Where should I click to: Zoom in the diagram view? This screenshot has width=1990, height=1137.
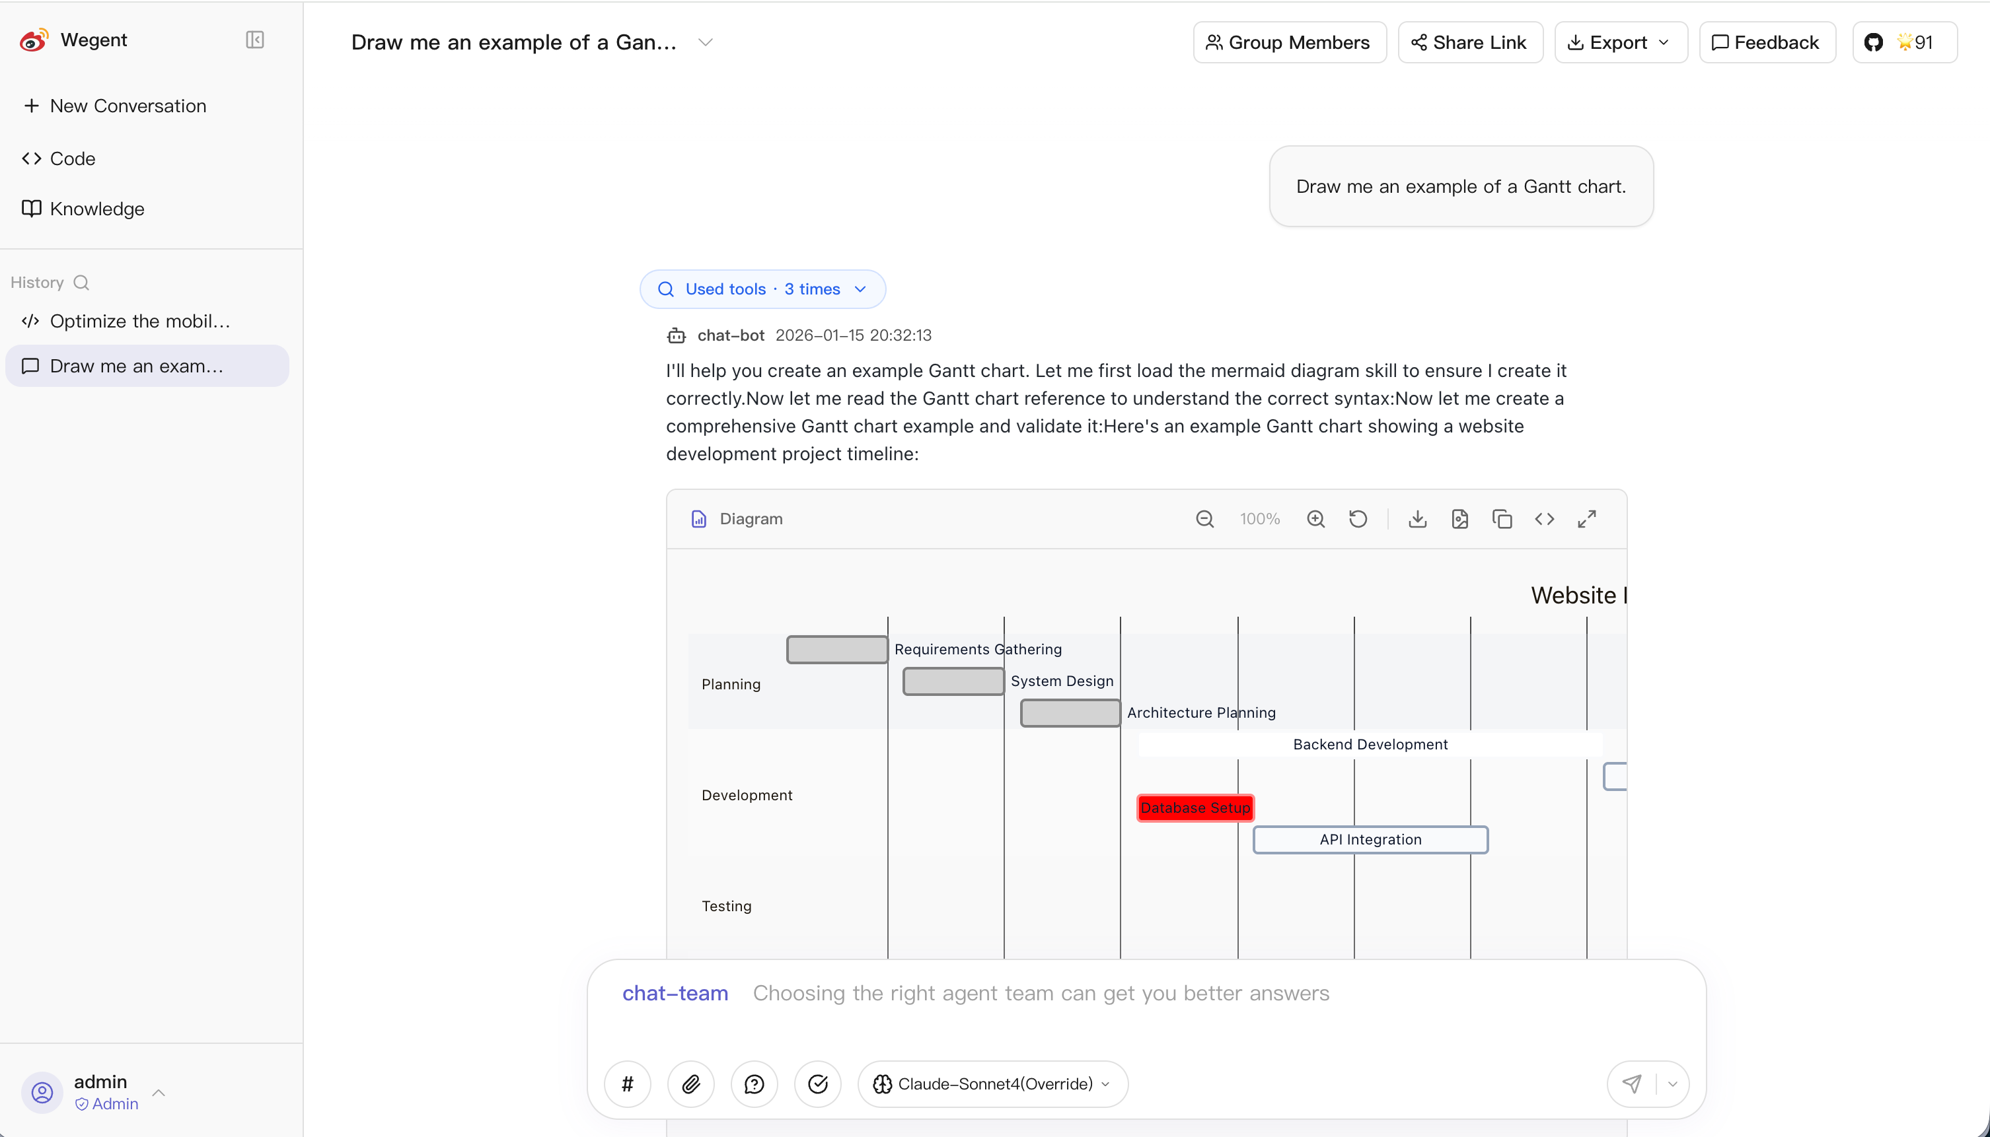tap(1315, 519)
